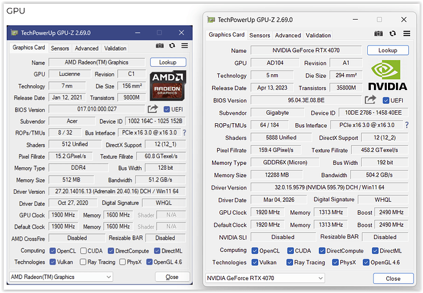Click Close button in AMD Radeon window

[172, 277]
